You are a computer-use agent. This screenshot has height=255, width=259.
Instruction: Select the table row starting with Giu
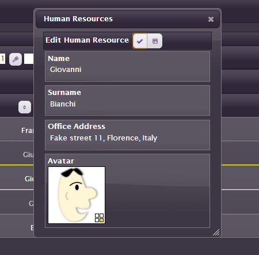17,154
